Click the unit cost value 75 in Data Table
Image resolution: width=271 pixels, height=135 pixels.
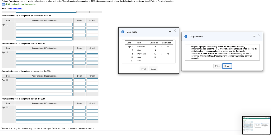[x=168, y=54]
